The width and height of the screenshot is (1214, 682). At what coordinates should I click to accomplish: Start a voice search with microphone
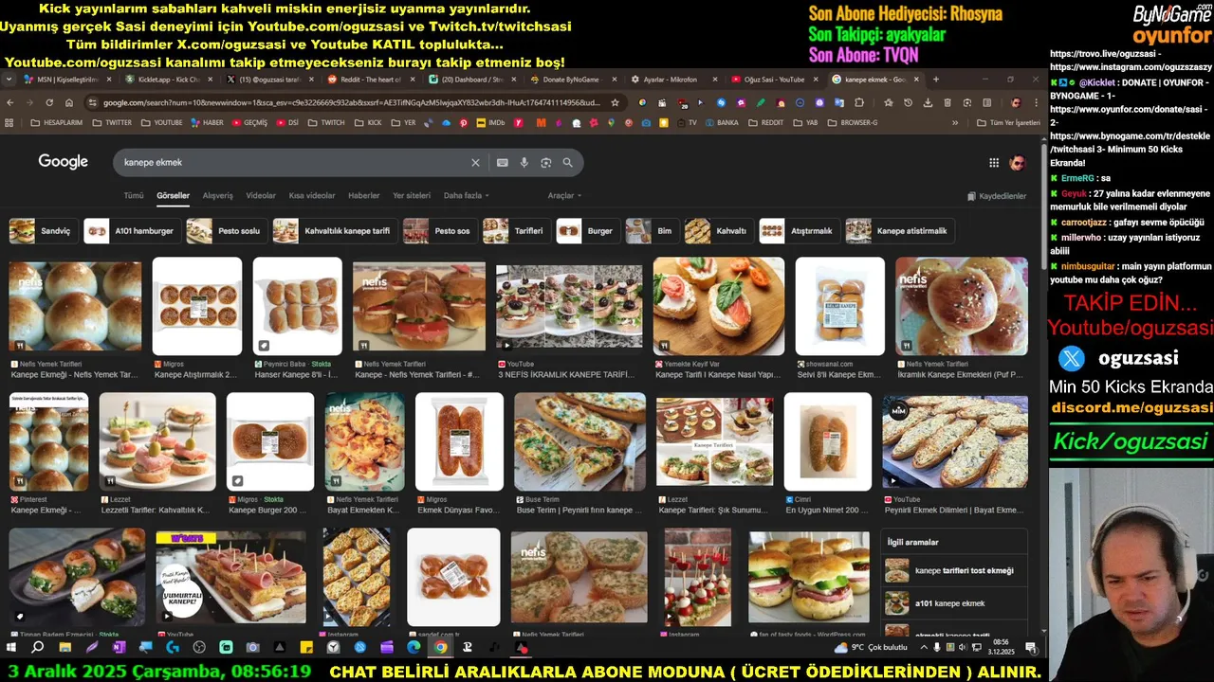coord(524,163)
